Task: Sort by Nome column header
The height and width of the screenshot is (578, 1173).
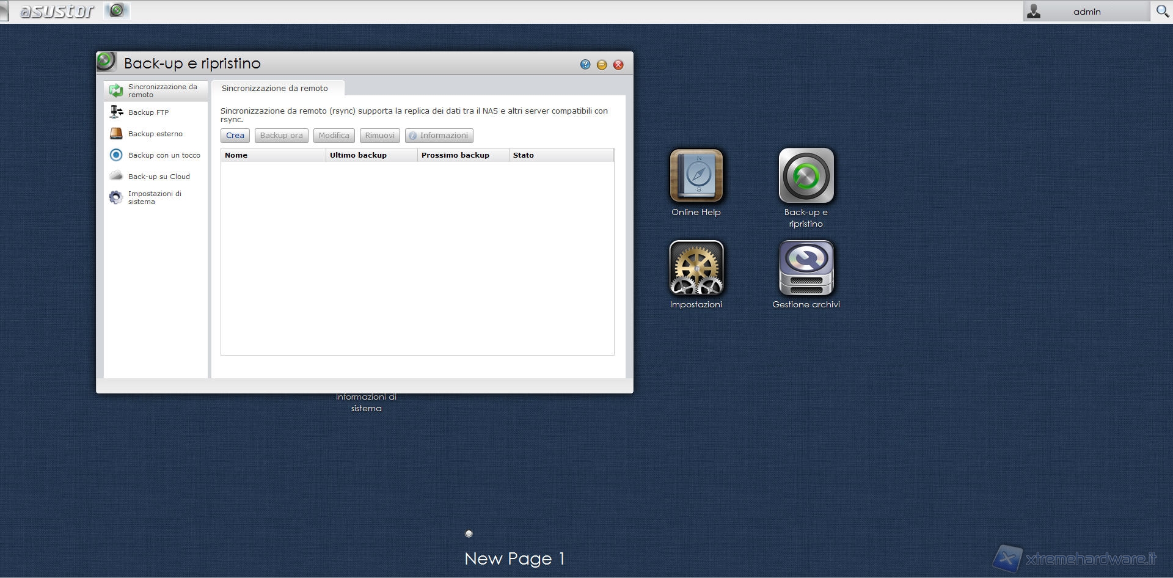Action: tap(272, 155)
